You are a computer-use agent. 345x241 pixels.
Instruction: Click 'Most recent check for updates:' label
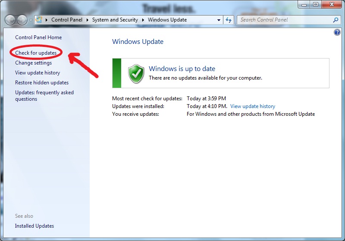coord(147,98)
